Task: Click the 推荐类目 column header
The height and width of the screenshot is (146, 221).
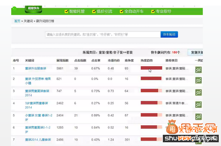Action: tap(171, 61)
